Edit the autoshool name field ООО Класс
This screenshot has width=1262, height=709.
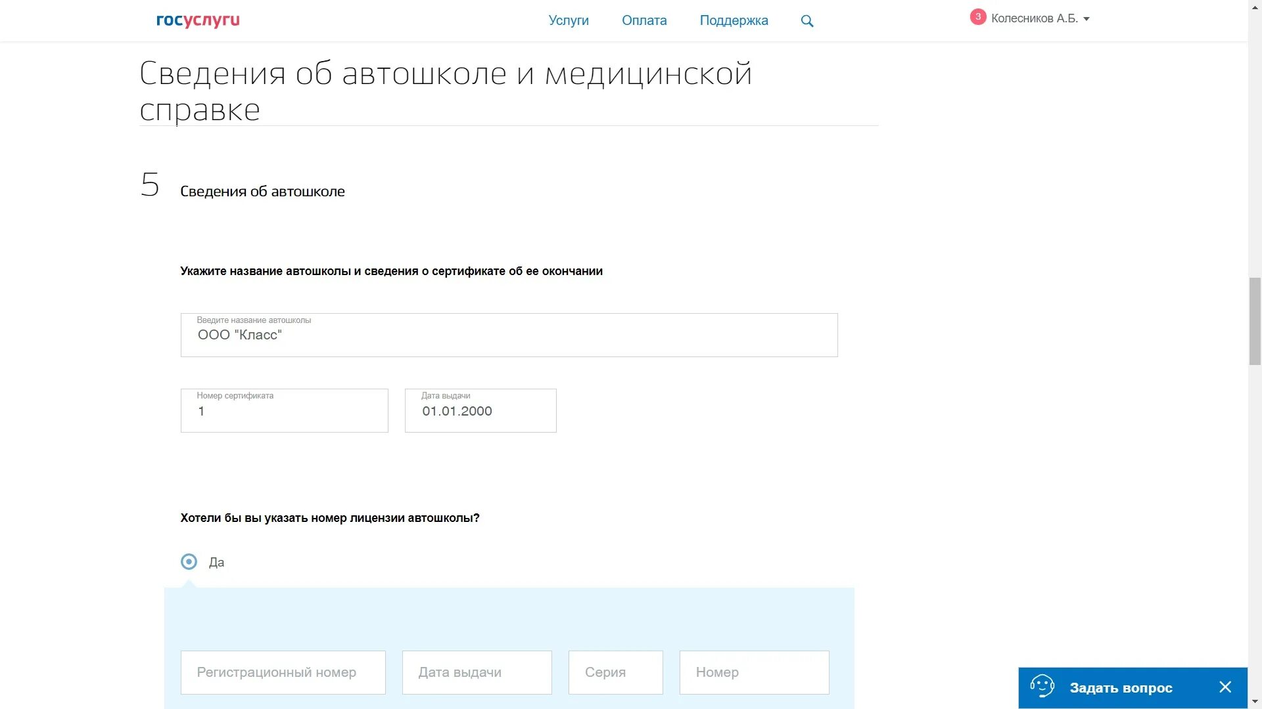[x=509, y=335]
